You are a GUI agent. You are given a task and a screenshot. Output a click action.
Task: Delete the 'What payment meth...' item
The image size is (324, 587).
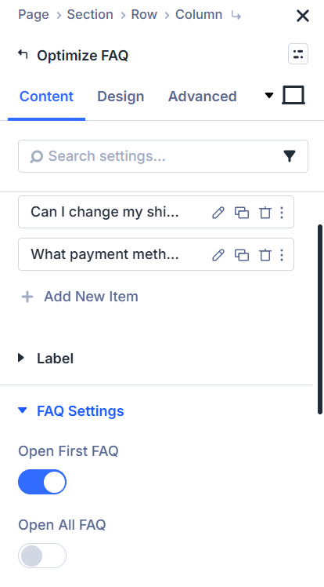265,255
